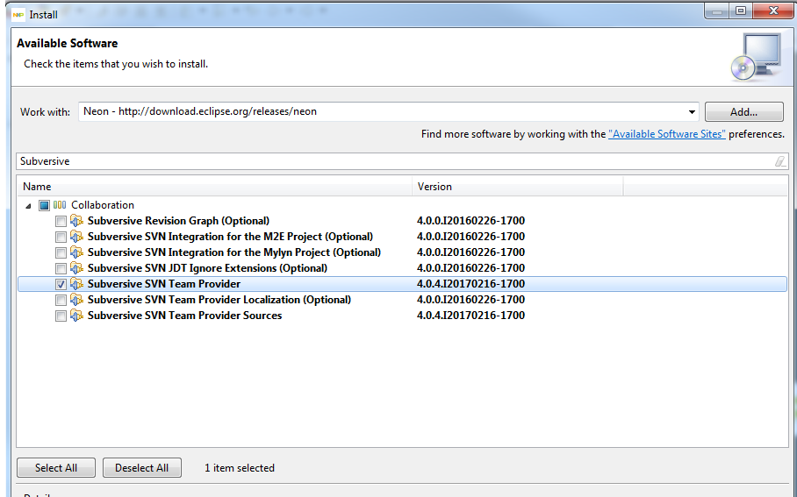
Task: Check Subversive Revision Graph (Optional) checkbox
Action: (61, 222)
